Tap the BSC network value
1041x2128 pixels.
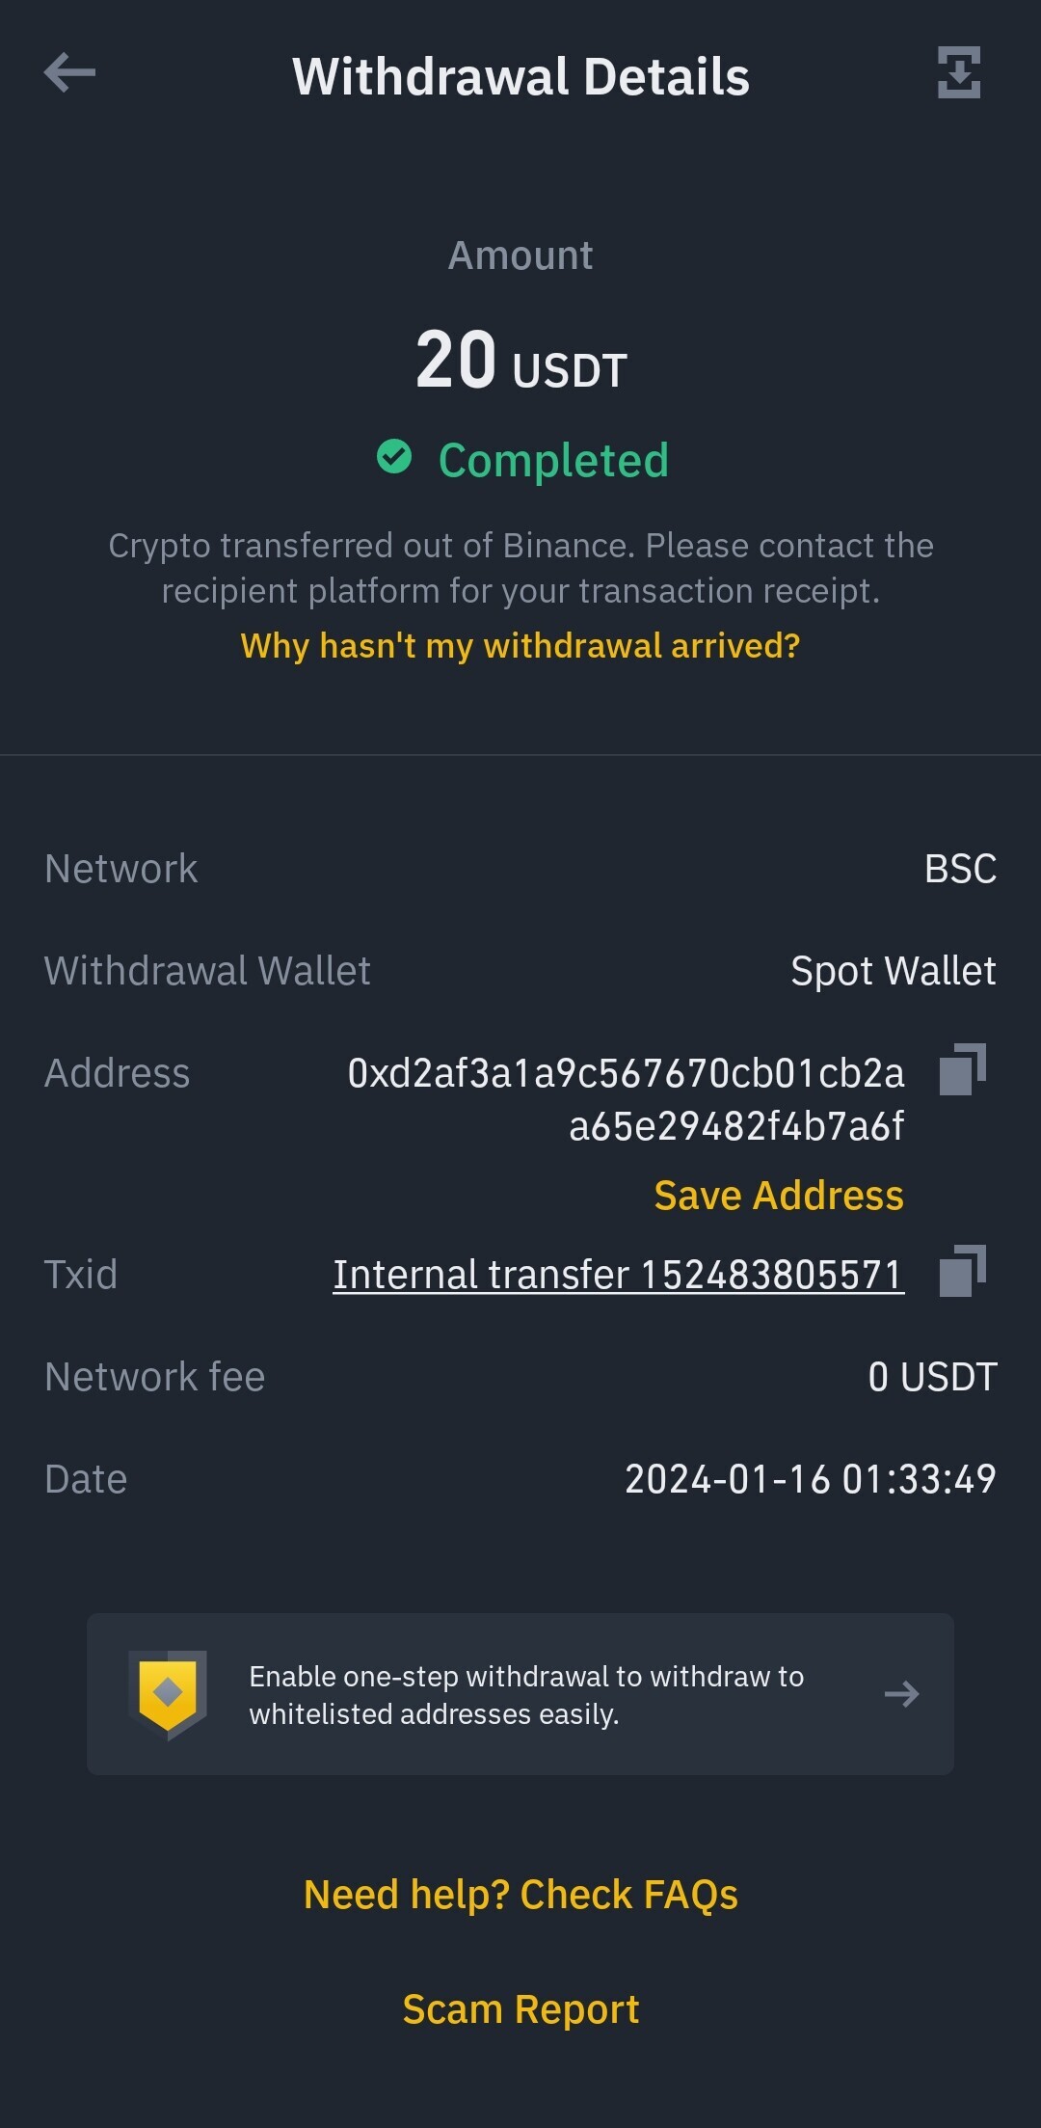click(x=960, y=869)
